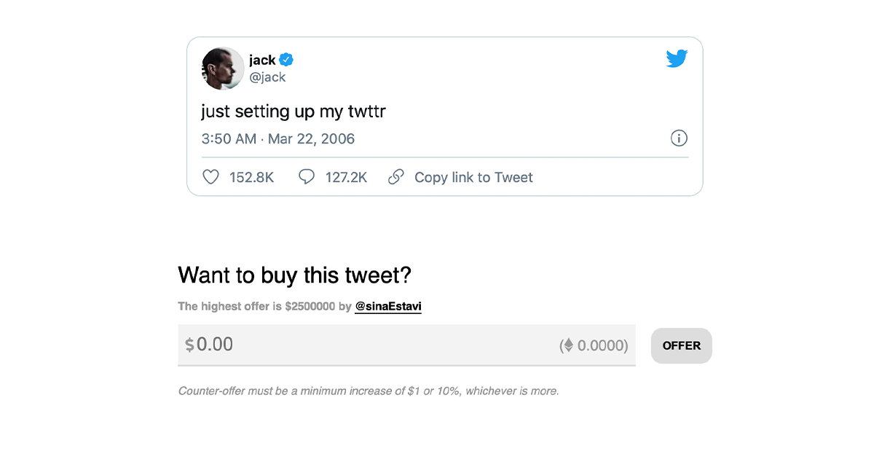This screenshot has width=874, height=459.
Task: Like the tweet with the heart icon
Action: tap(210, 177)
